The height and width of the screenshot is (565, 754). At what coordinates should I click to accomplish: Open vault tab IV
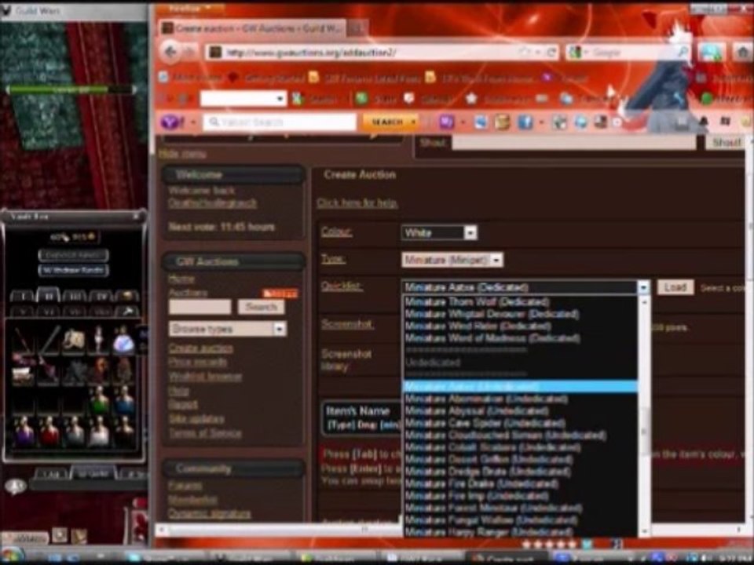click(100, 296)
